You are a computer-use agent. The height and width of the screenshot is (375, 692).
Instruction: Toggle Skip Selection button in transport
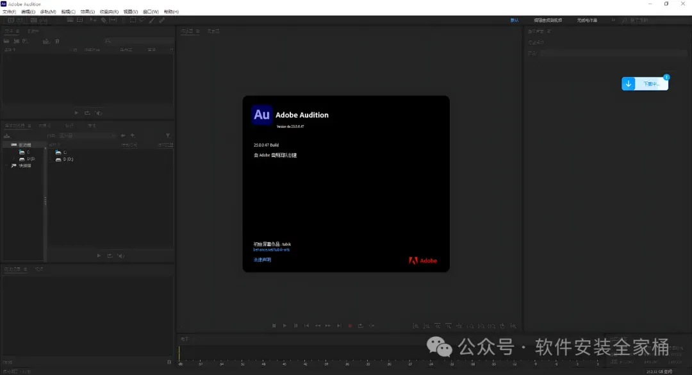372,326
